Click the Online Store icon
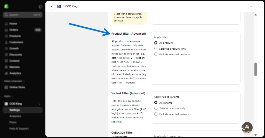Image resolution: width=265 pixels, height=138 pixels. tap(6, 87)
